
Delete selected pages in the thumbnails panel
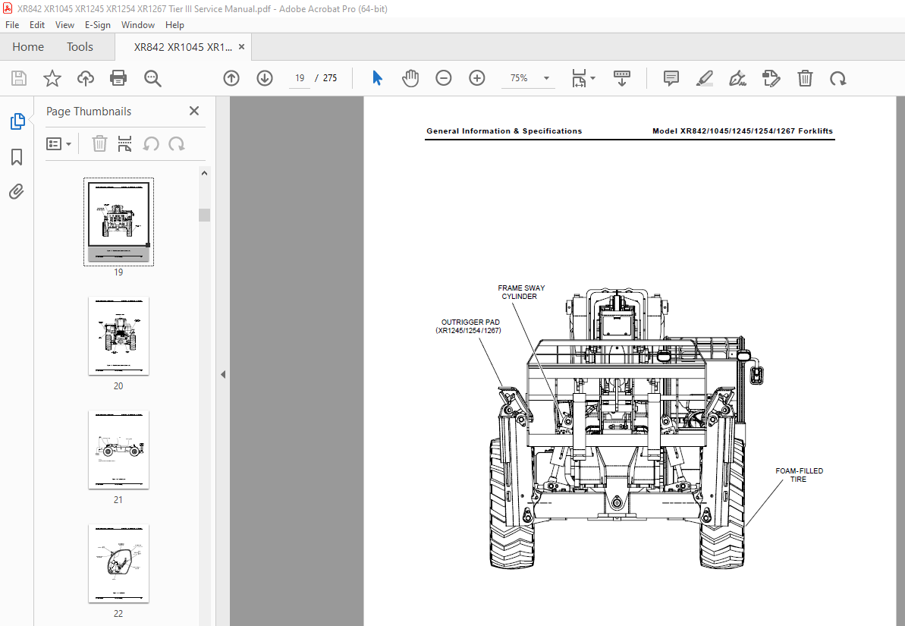(100, 144)
